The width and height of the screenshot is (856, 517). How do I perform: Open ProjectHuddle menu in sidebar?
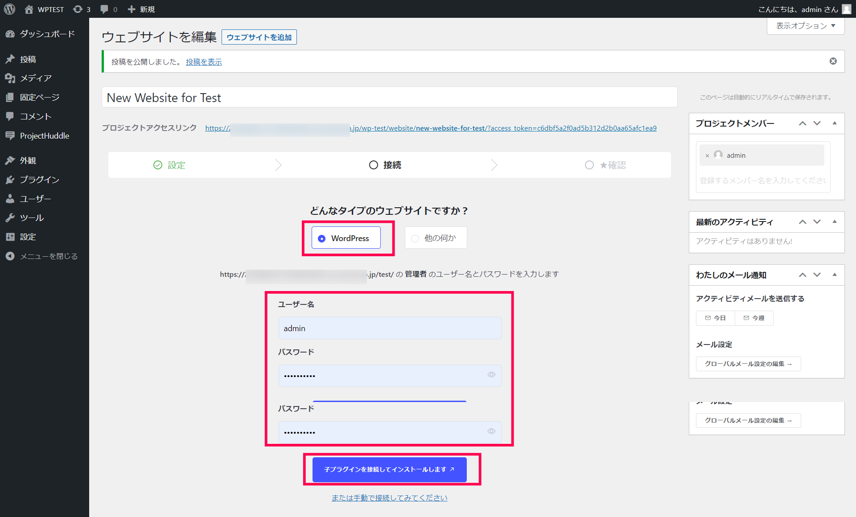pyautogui.click(x=45, y=135)
